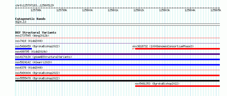This screenshot has width=227, height=96.
Task: Click the purple nsv499795 variant bar
Action: tap(117, 54)
